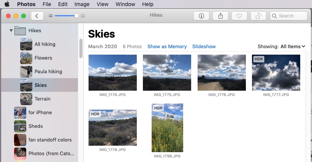312x162 pixels.
Task: Open the Photos application menu
Action: click(26, 4)
